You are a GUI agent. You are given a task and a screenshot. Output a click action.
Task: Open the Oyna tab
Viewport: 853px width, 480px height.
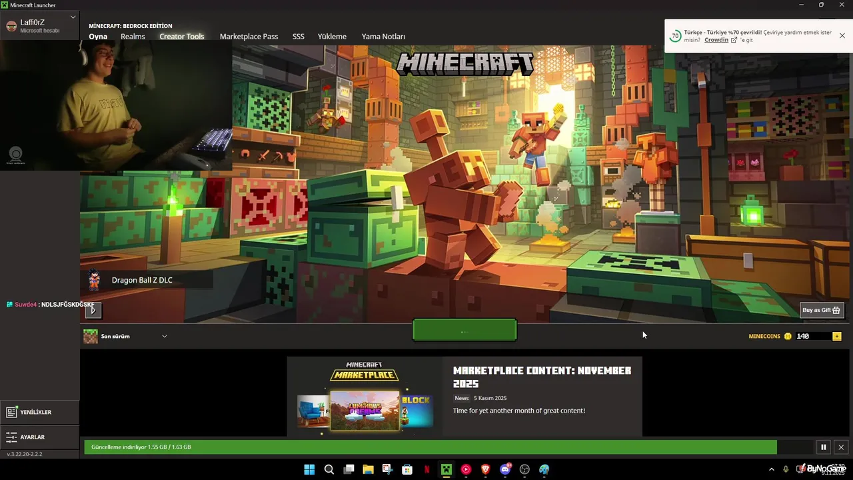click(x=98, y=37)
